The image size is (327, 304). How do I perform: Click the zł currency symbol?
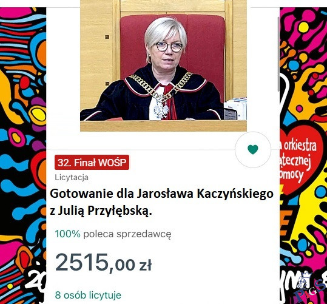tap(145, 265)
